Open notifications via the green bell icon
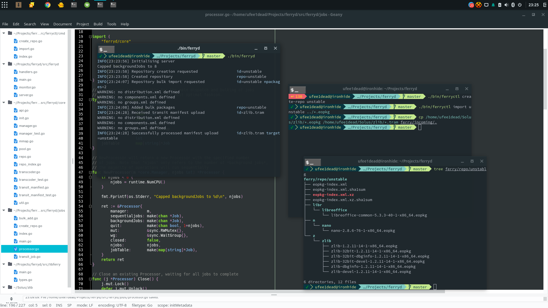This screenshot has height=308, width=548. click(493, 5)
